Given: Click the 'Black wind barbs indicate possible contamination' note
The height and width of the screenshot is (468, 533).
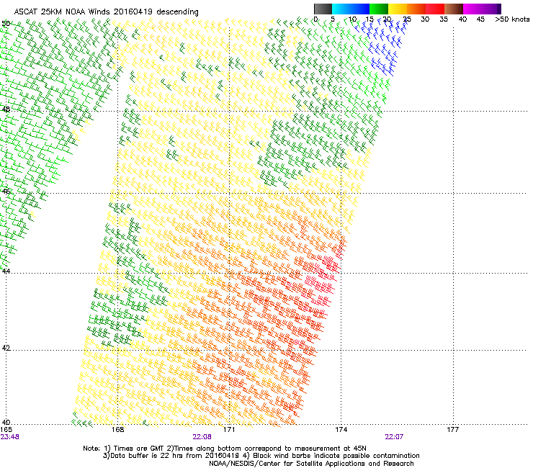Looking at the screenshot, I should pos(336,456).
